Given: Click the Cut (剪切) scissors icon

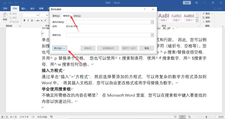Looking at the screenshot, I should [10, 14].
